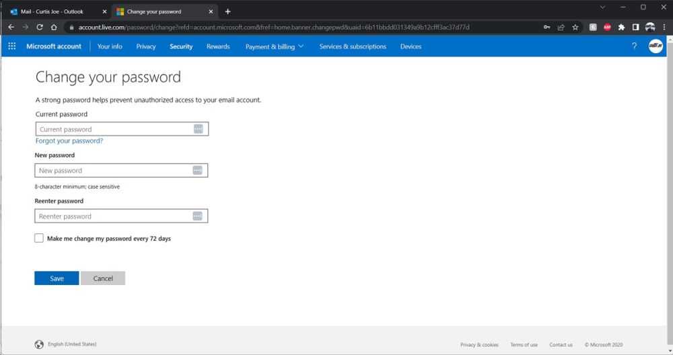
Task: Click the Save button
Action: (57, 278)
